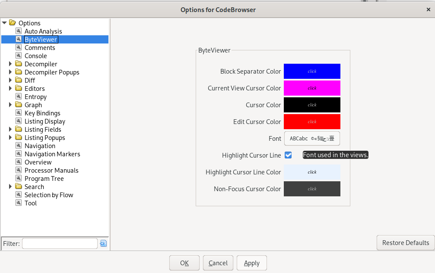Pick a new Current View Cursor Color
435x273 pixels.
[x=312, y=88]
